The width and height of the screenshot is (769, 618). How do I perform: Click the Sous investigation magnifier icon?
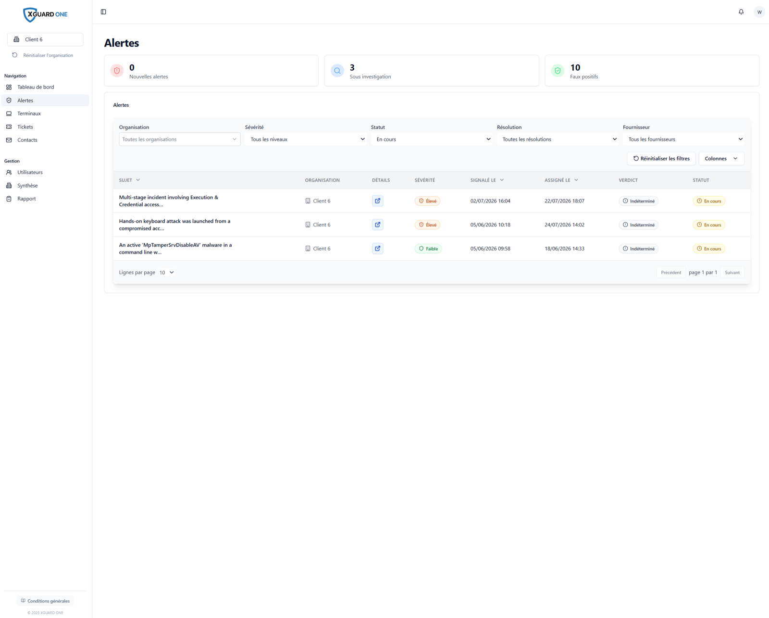(337, 71)
